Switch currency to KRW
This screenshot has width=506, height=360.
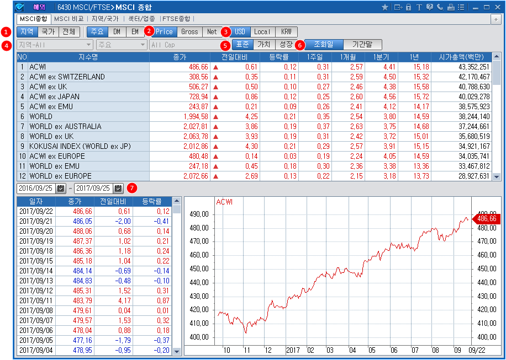point(286,32)
